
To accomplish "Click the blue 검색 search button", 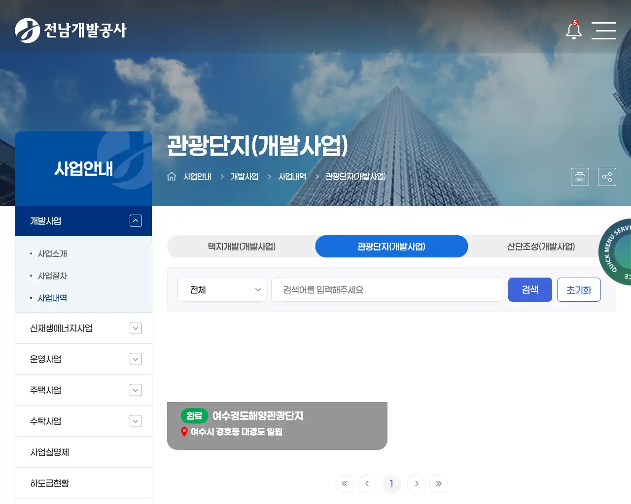I will point(530,289).
